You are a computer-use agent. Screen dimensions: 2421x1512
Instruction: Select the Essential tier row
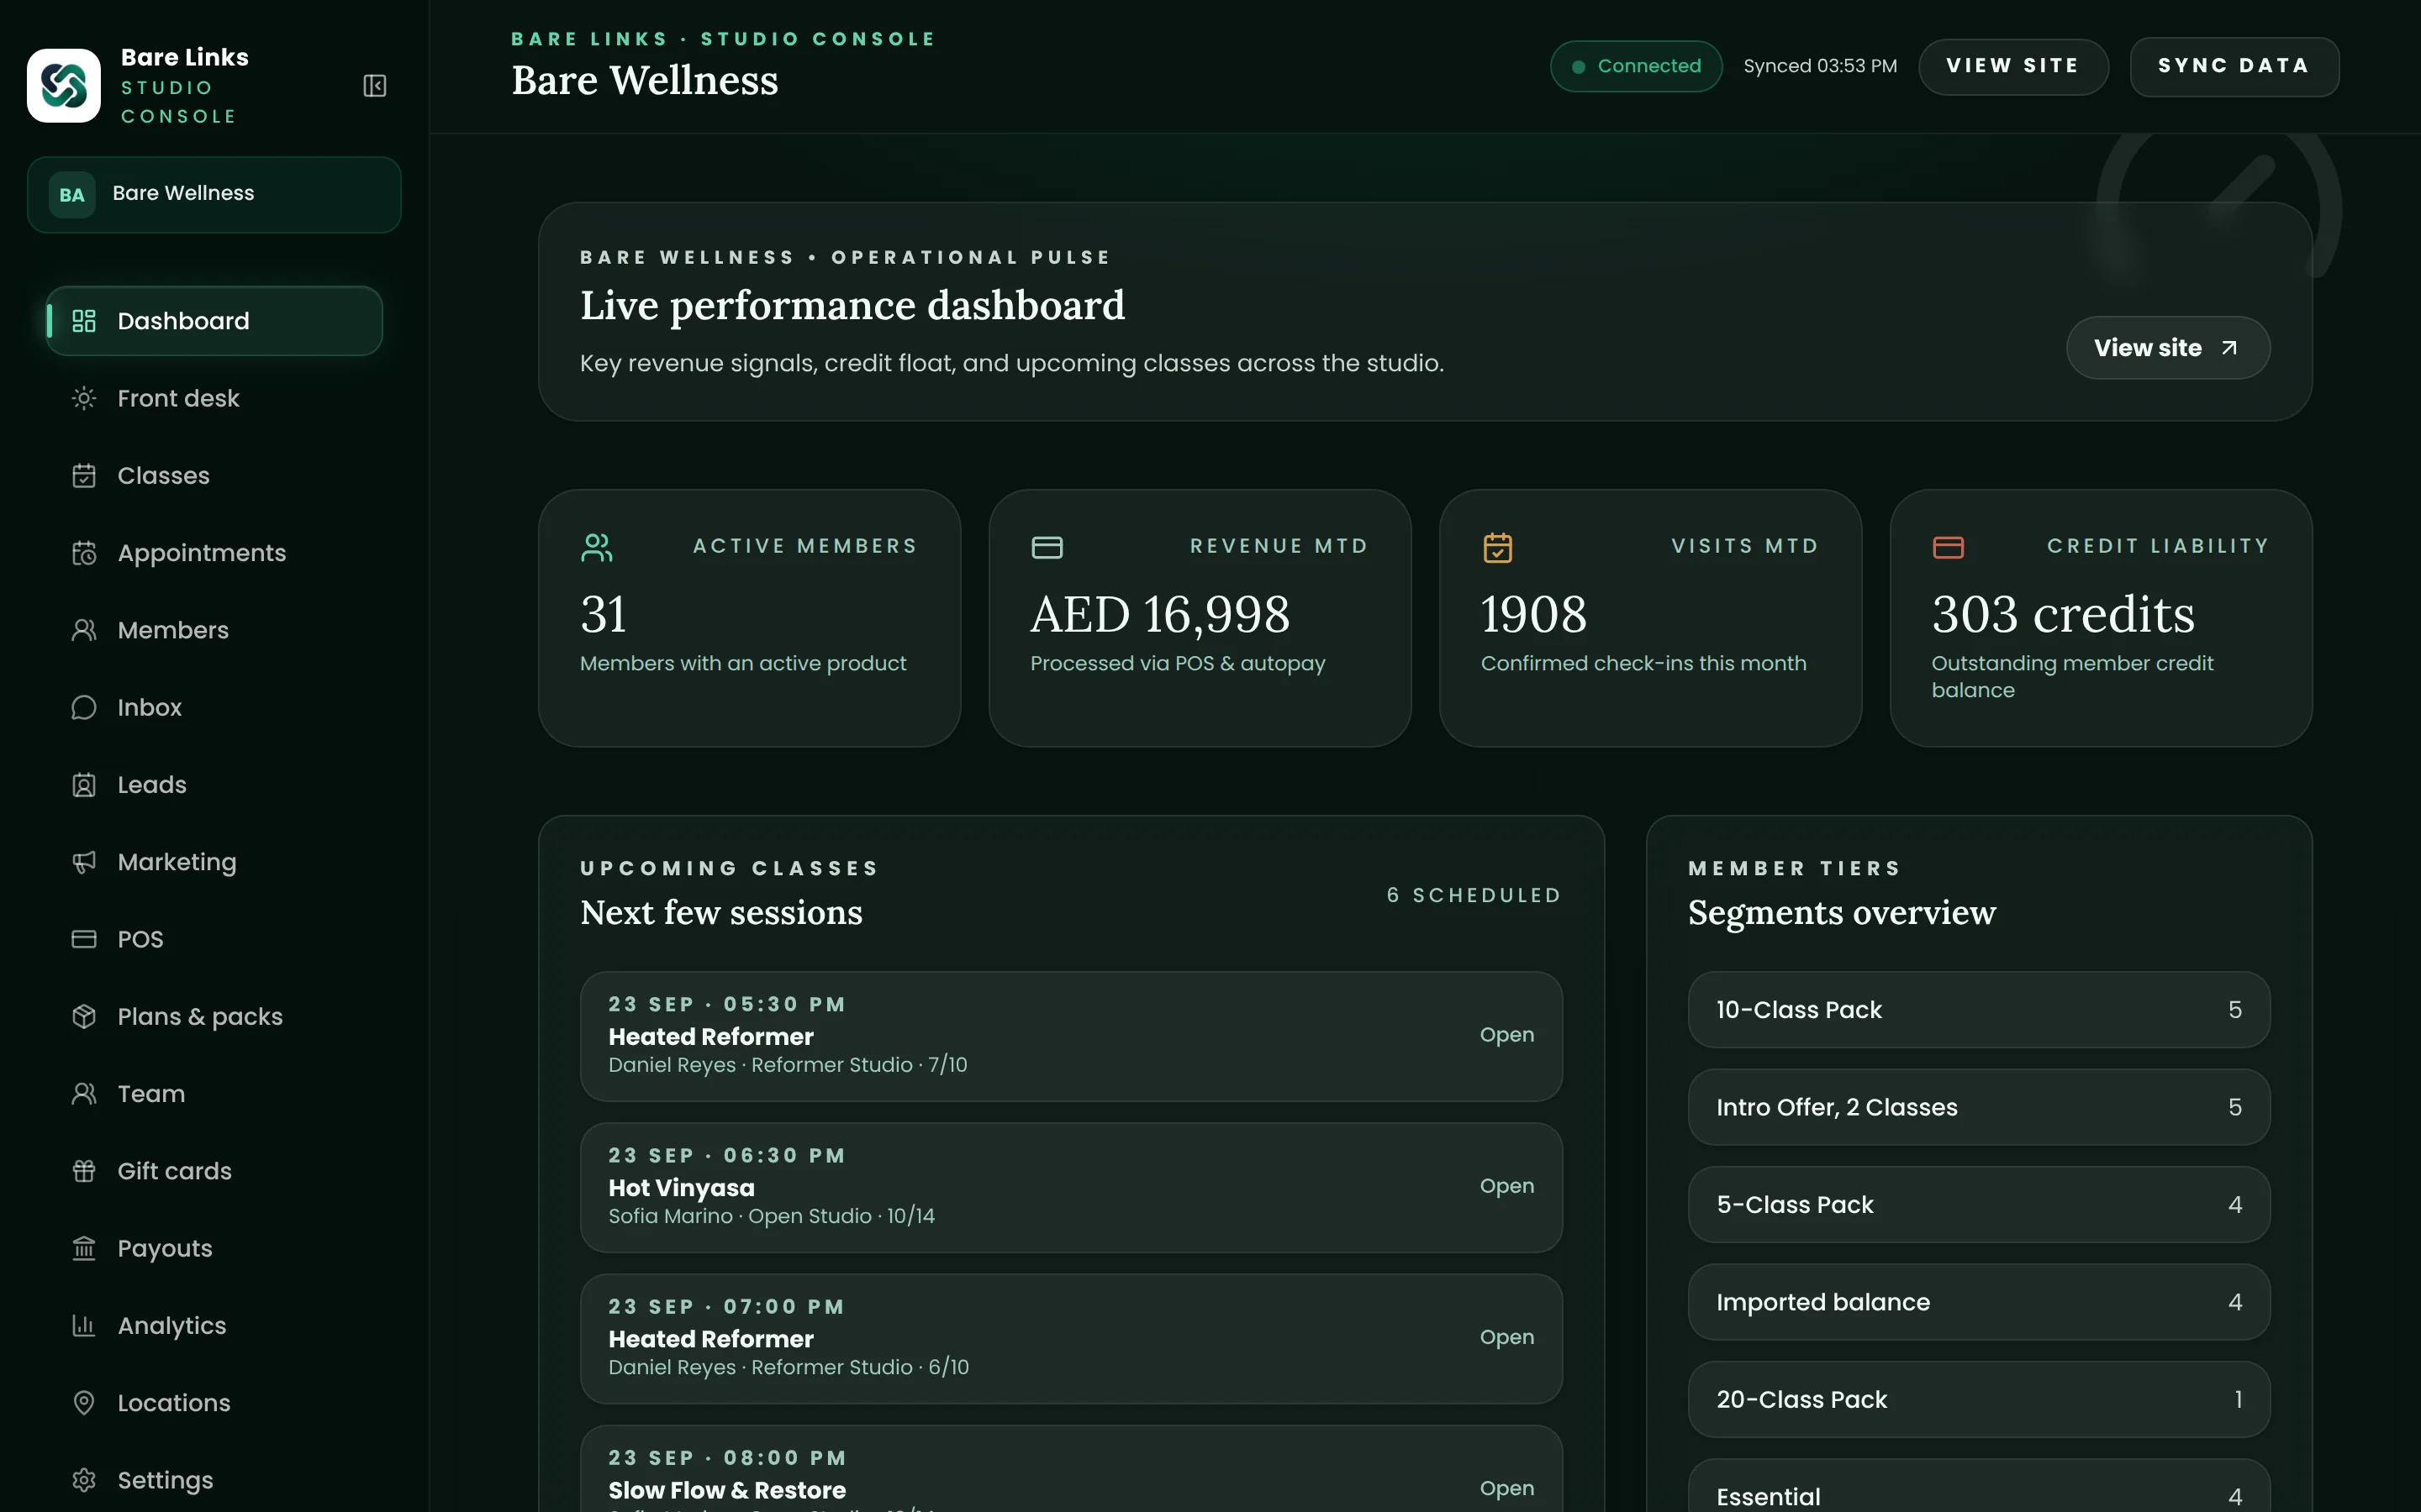1979,1486
